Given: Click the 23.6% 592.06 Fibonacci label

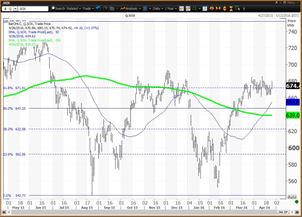Looking at the screenshot, I should point(14,154).
